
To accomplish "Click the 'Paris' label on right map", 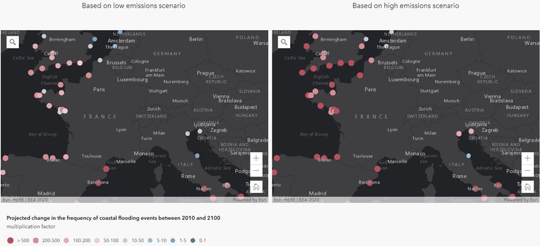I will pyautogui.click(x=370, y=90).
